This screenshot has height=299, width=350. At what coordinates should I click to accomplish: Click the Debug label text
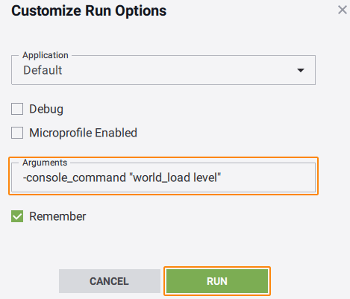[46, 109]
